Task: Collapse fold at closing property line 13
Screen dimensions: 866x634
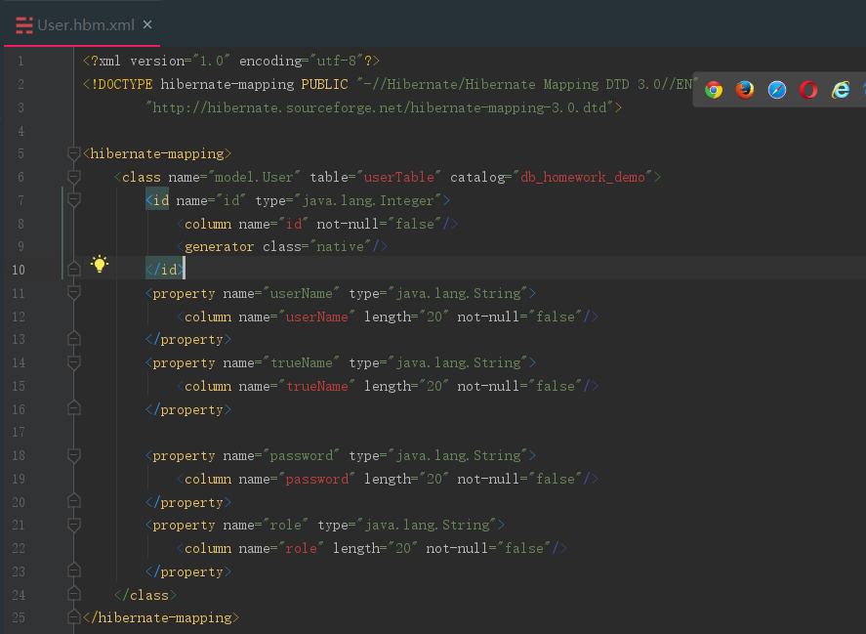Action: coord(73,339)
